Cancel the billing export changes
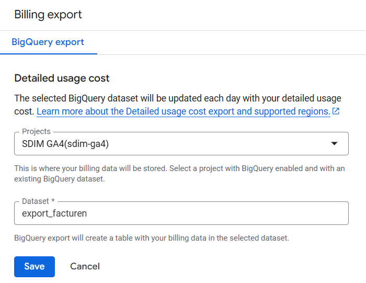Image resolution: width=366 pixels, height=283 pixels. [85, 266]
